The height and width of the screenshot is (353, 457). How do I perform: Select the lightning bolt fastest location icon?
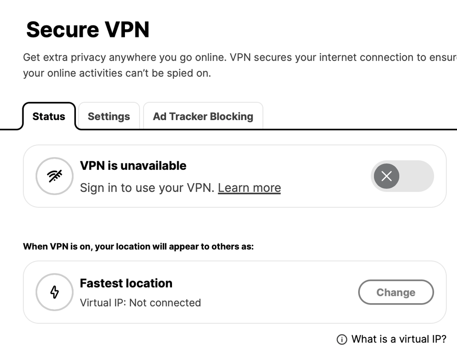(x=54, y=292)
